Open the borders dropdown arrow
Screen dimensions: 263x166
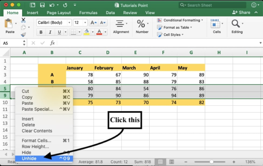80,32
